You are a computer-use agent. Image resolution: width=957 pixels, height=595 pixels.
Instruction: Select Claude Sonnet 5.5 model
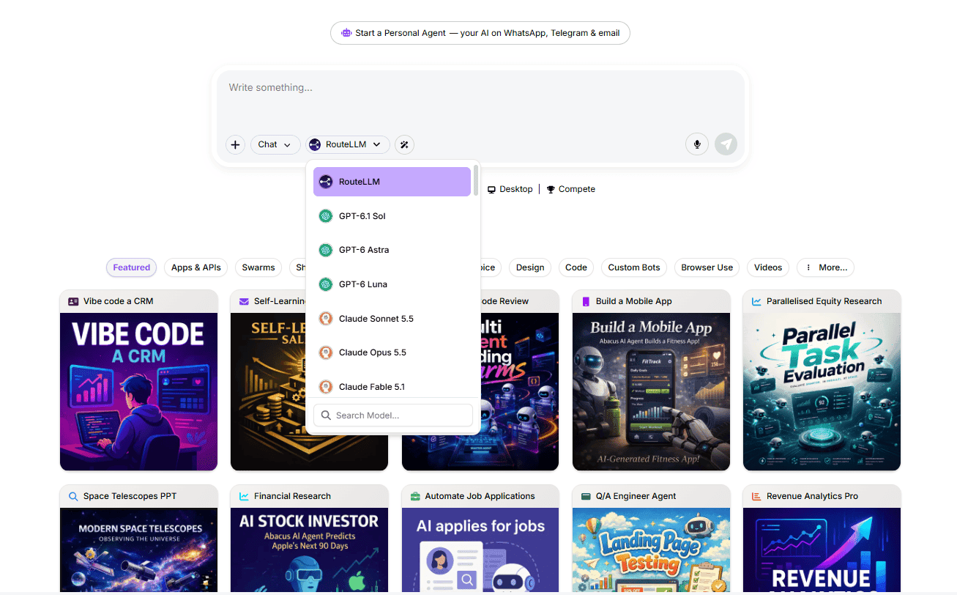pyautogui.click(x=392, y=319)
